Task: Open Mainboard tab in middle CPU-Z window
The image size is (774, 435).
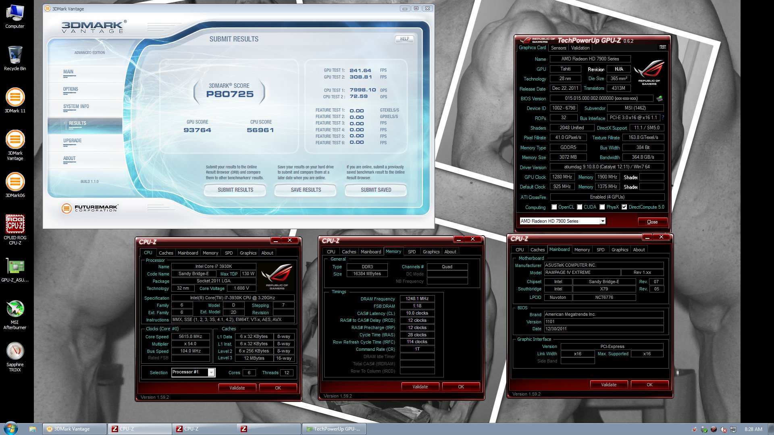Action: pyautogui.click(x=371, y=252)
